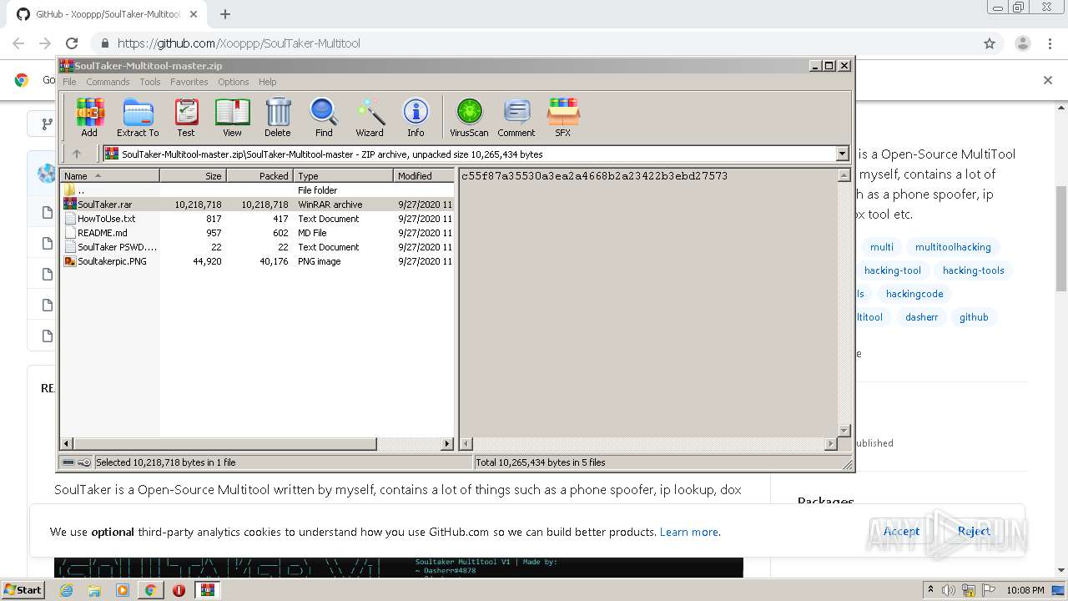Viewport: 1068px width, 601px height.
Task: Open the View file icon
Action: click(232, 117)
